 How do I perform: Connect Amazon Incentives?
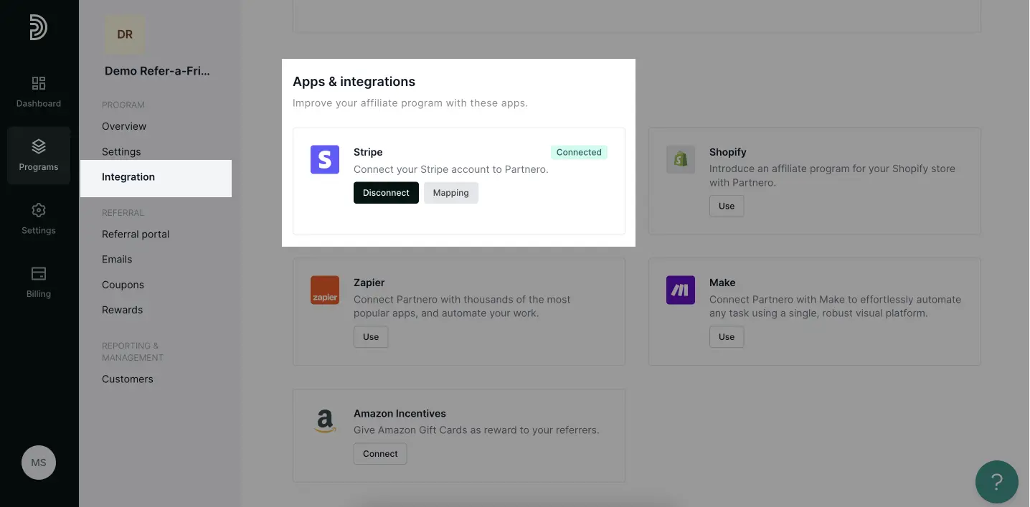(380, 454)
